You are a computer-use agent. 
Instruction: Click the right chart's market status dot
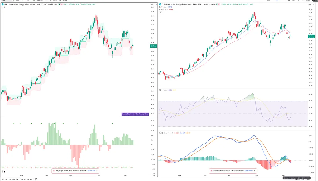[x=217, y=5]
